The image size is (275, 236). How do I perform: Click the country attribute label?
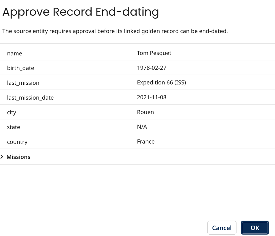pyautogui.click(x=17, y=142)
